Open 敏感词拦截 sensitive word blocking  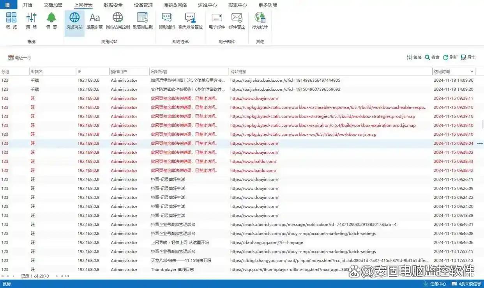[x=143, y=21]
